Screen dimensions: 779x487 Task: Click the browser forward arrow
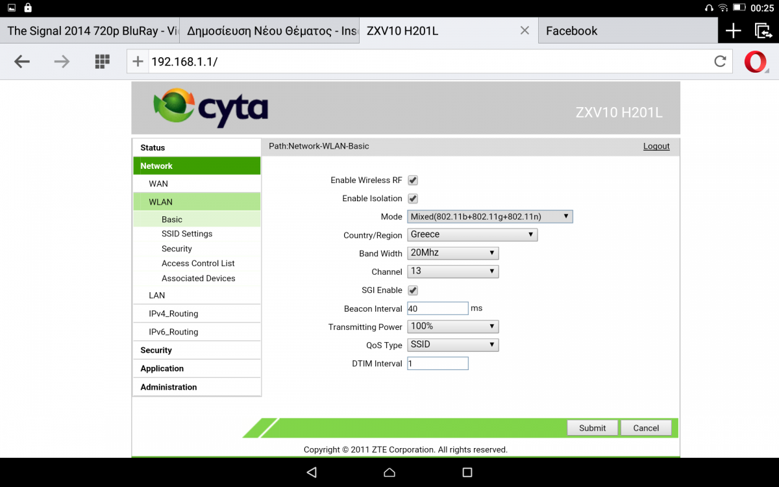pos(62,62)
